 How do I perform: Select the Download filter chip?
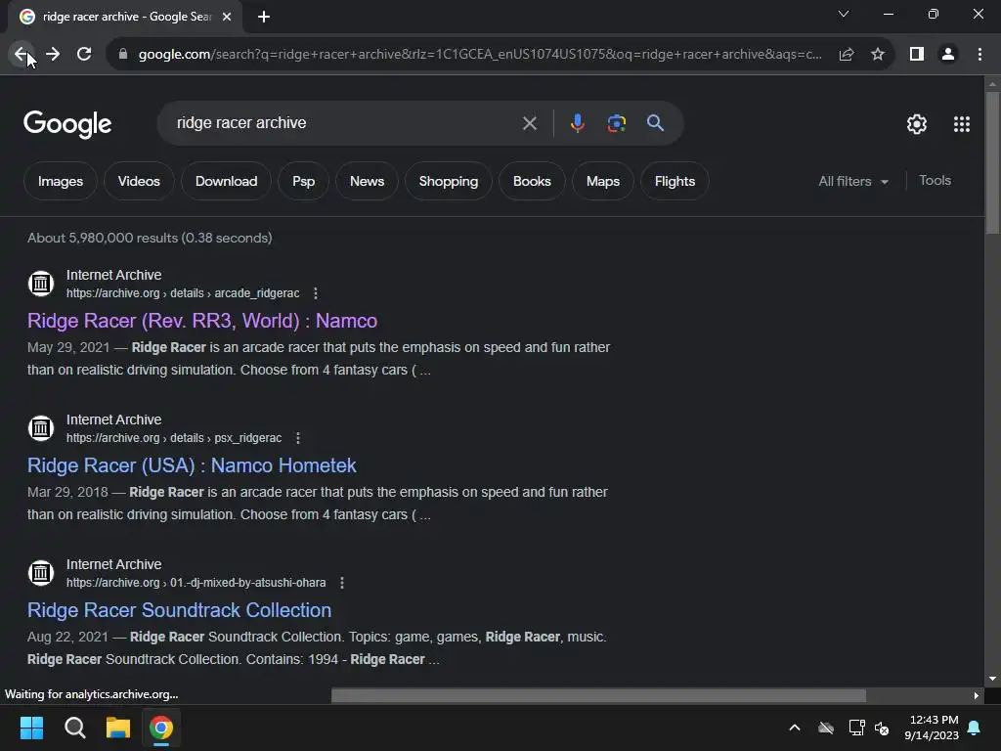tap(226, 181)
